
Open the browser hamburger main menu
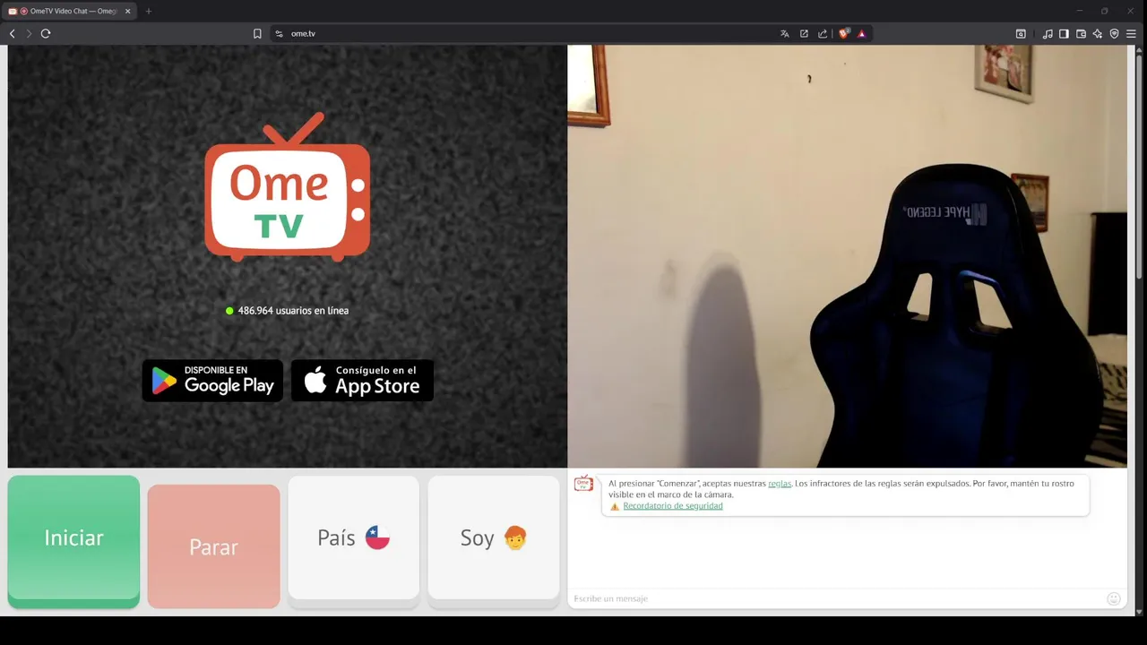pos(1131,33)
